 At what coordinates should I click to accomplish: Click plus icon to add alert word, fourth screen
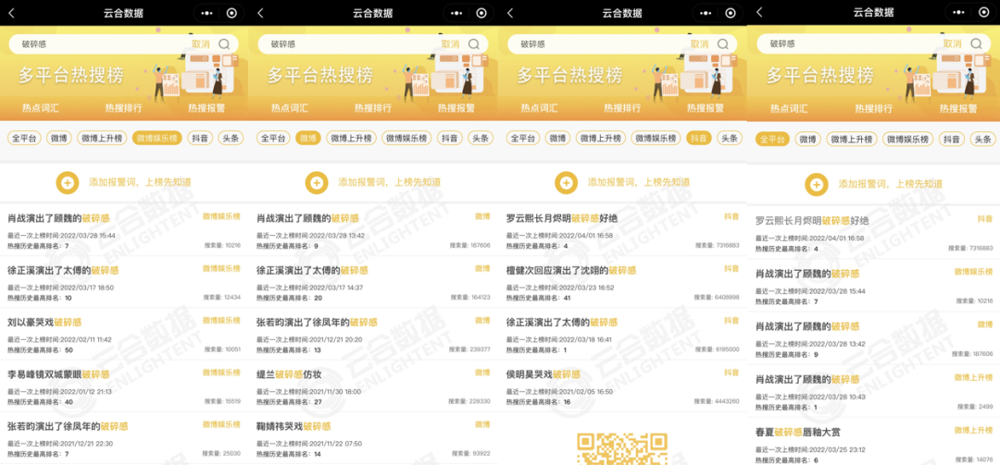(817, 184)
